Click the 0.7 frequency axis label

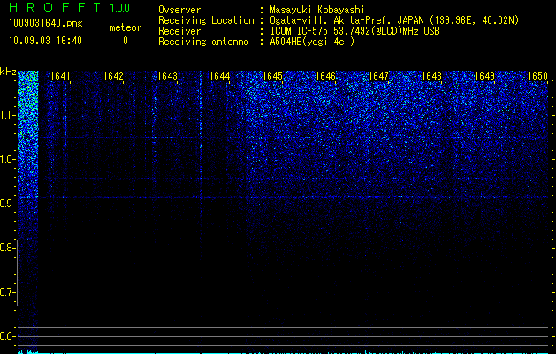pos(7,292)
